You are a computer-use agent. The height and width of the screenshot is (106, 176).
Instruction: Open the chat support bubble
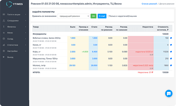click(168, 93)
